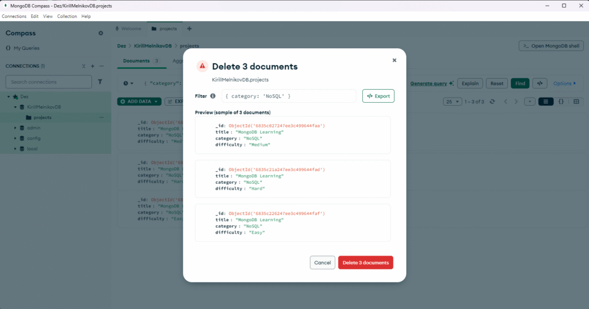The height and width of the screenshot is (309, 589).
Task: Close the Delete documents dialog
Action: 394,60
